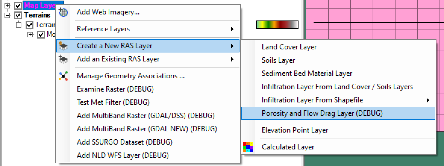Click the Create a New RAS Layer icon
The image size is (444, 166).
coord(64,46)
